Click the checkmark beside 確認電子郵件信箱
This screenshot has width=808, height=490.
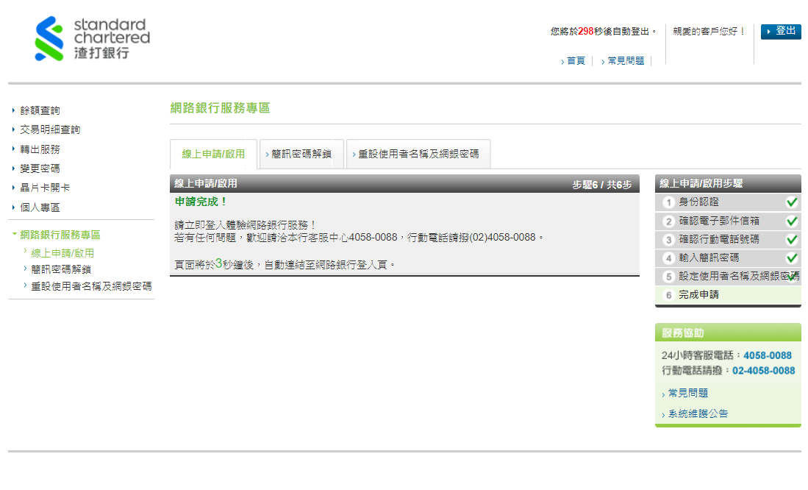tap(792, 221)
